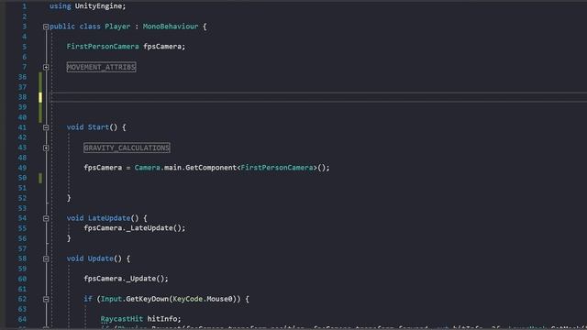
Task: Click the collapsed GRAVITY_CALCULATIONS label
Action: [x=127, y=148]
